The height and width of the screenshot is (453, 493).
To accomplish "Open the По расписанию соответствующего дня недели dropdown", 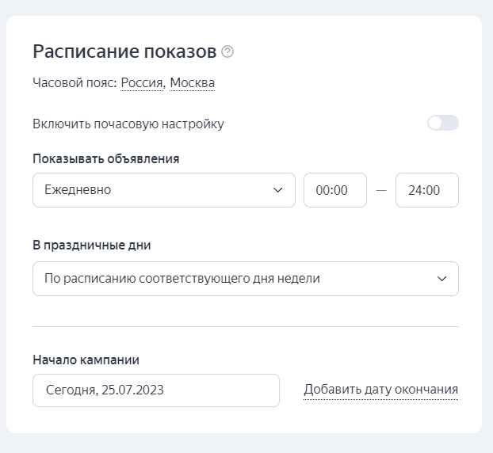I will pos(245,279).
